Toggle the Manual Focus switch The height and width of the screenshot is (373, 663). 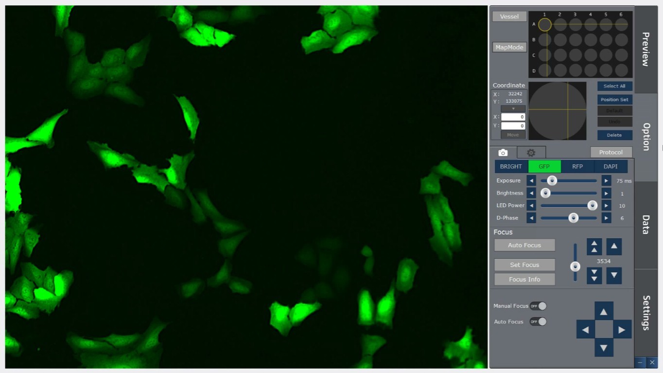pyautogui.click(x=538, y=306)
